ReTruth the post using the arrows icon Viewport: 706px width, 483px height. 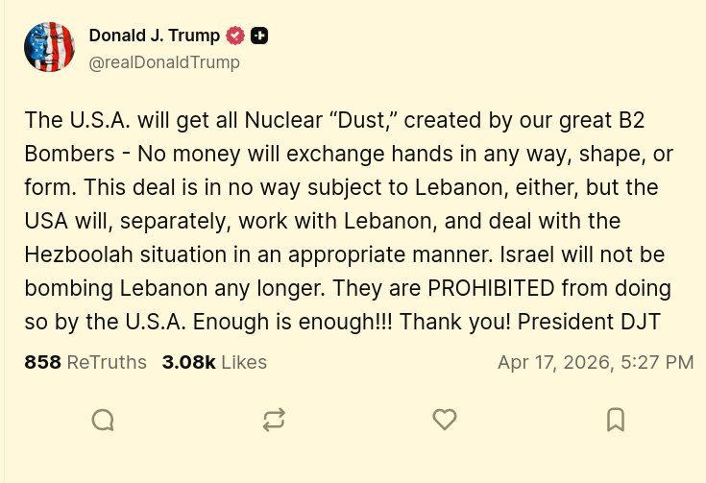[274, 420]
